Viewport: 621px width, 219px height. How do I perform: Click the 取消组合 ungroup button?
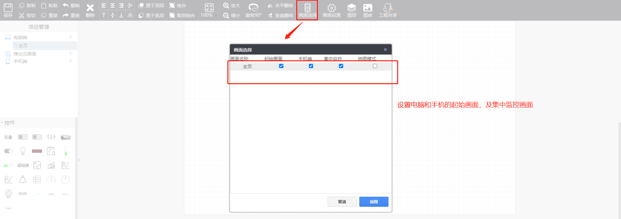click(182, 15)
